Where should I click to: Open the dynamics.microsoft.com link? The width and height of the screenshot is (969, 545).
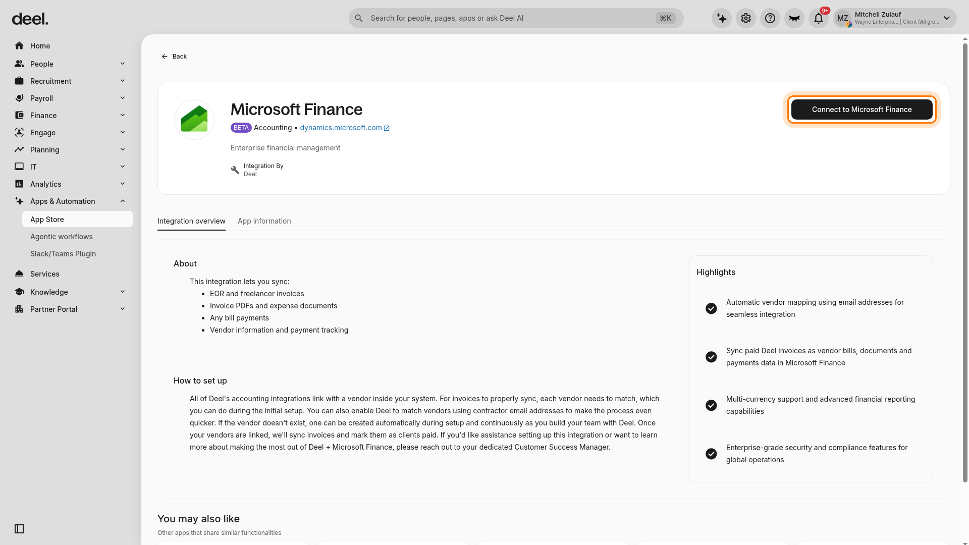coord(345,128)
